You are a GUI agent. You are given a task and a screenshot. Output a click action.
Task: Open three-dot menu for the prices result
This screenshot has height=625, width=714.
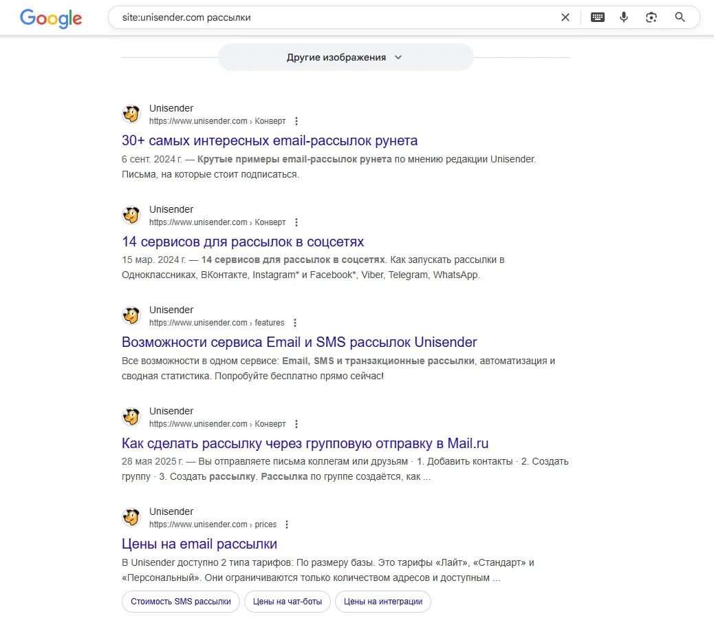tap(287, 525)
